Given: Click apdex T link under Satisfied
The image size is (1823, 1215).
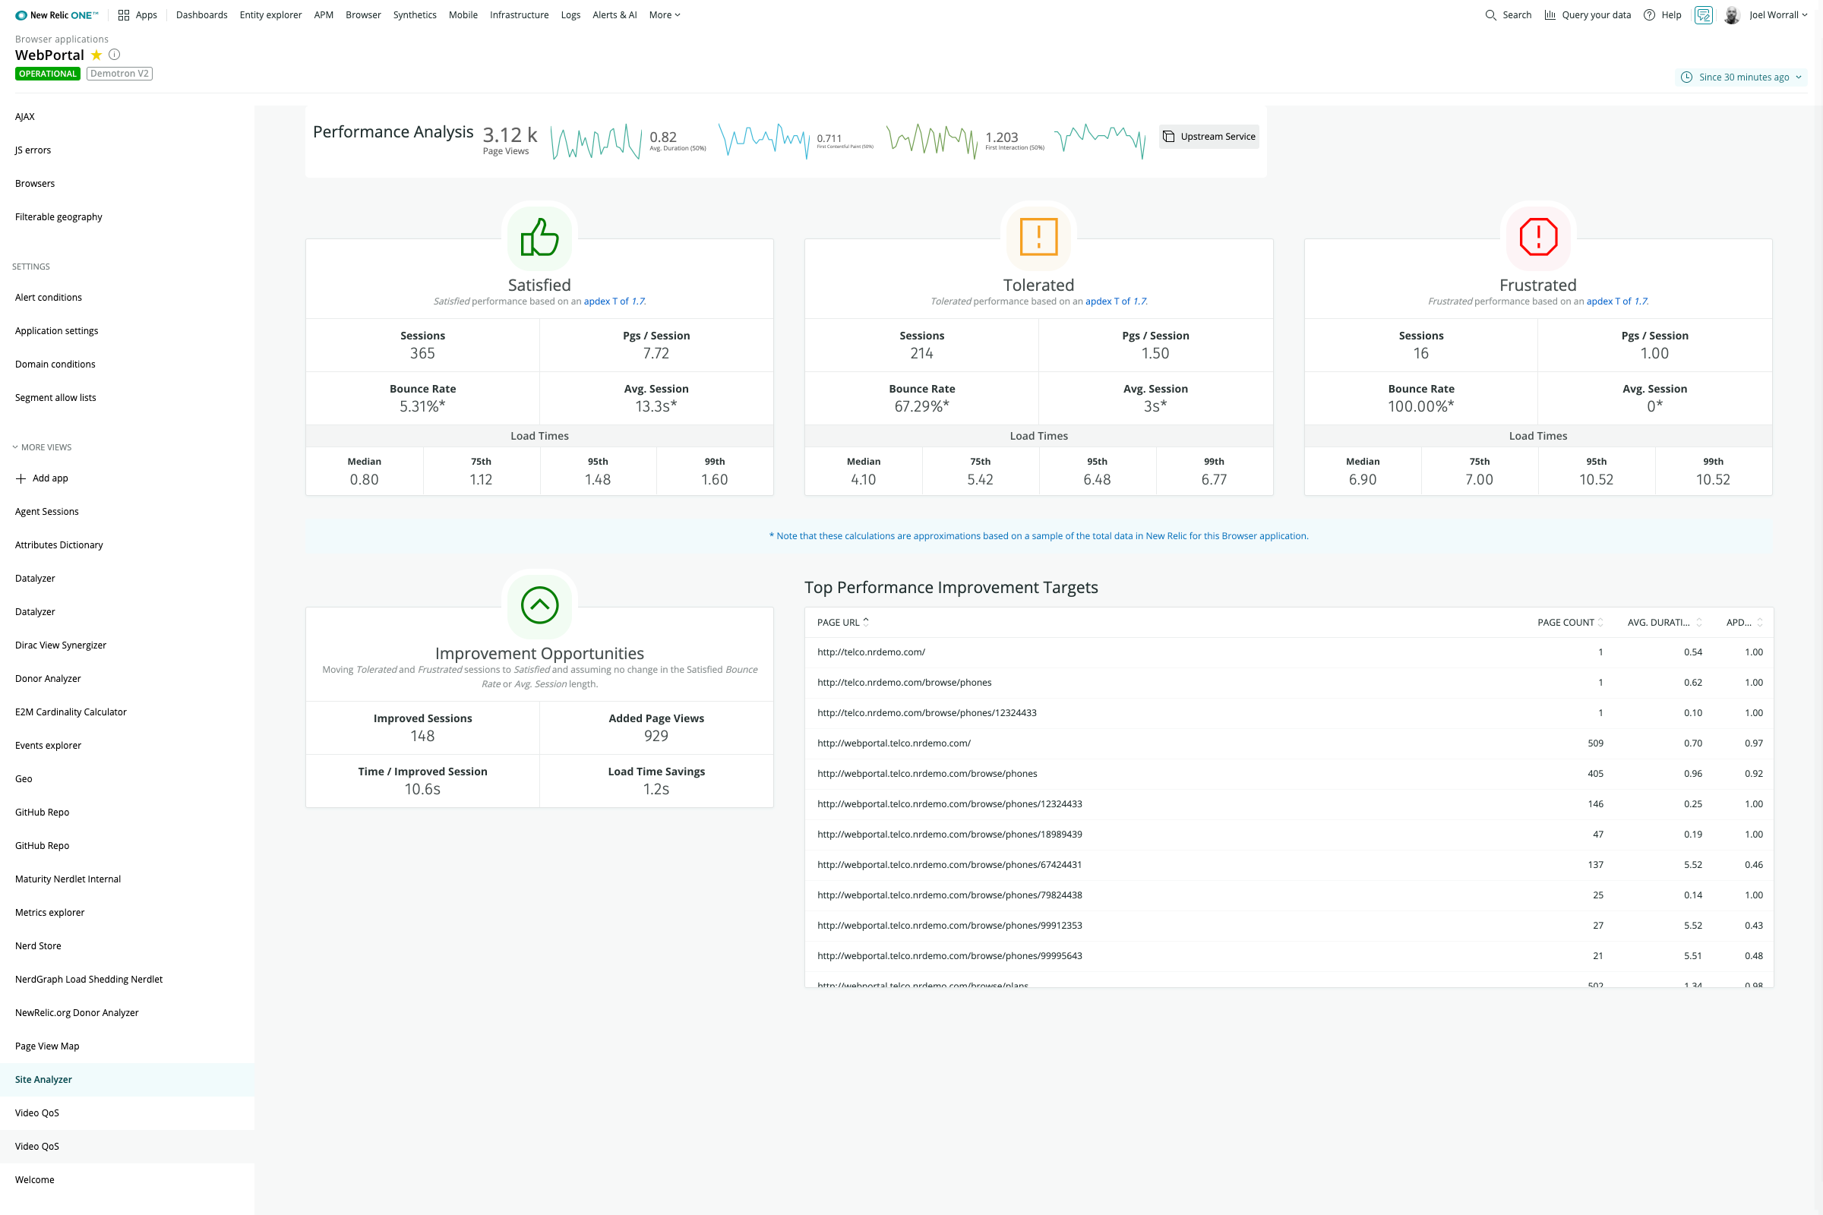Looking at the screenshot, I should click(x=614, y=301).
